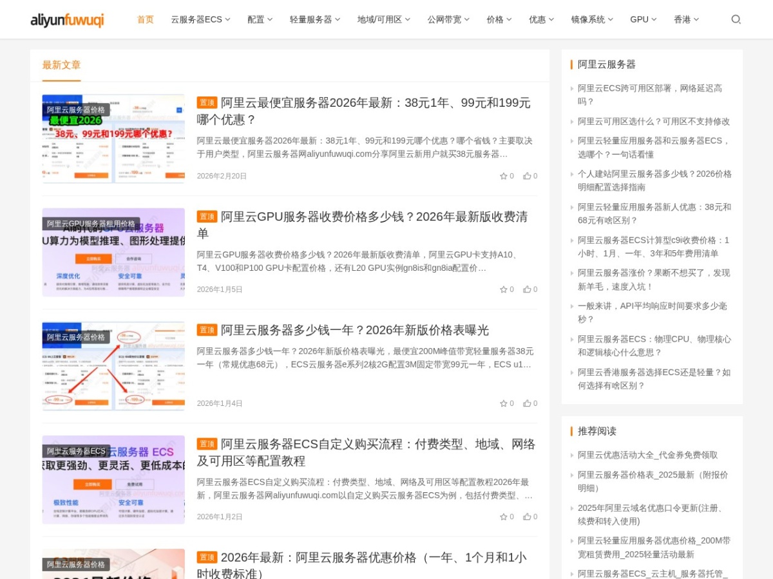773x579 pixels.
Task: Open article title 阿里云GPU服务器收费价格多少钱
Action: (362, 225)
